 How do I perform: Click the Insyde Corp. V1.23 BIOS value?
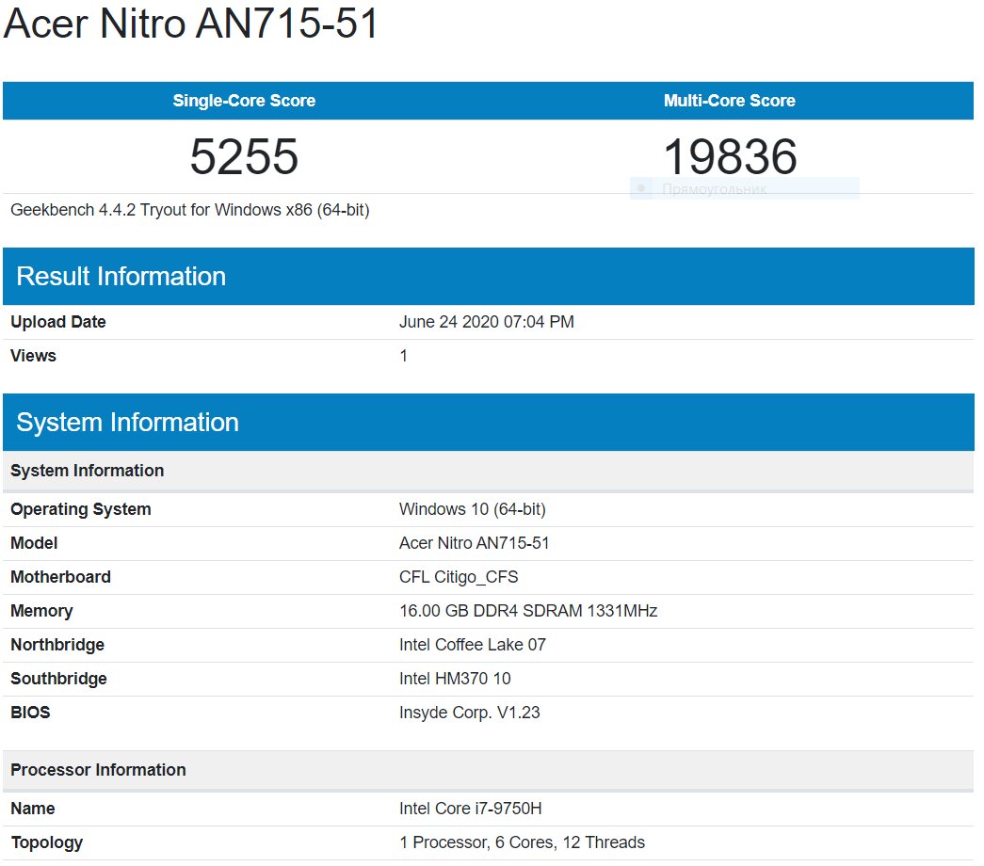coord(469,713)
